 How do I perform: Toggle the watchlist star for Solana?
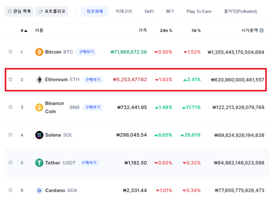(10, 134)
